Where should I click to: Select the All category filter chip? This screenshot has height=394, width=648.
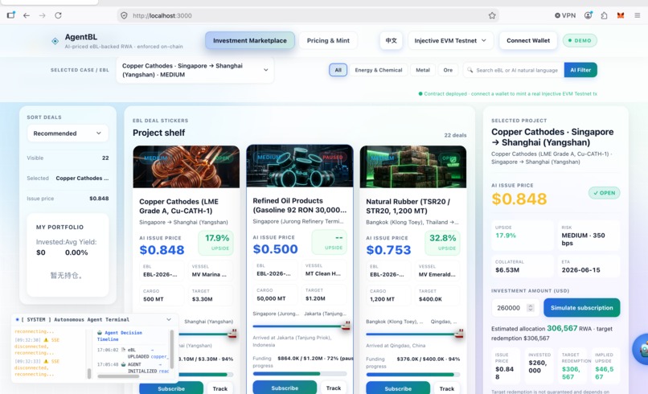pos(338,70)
